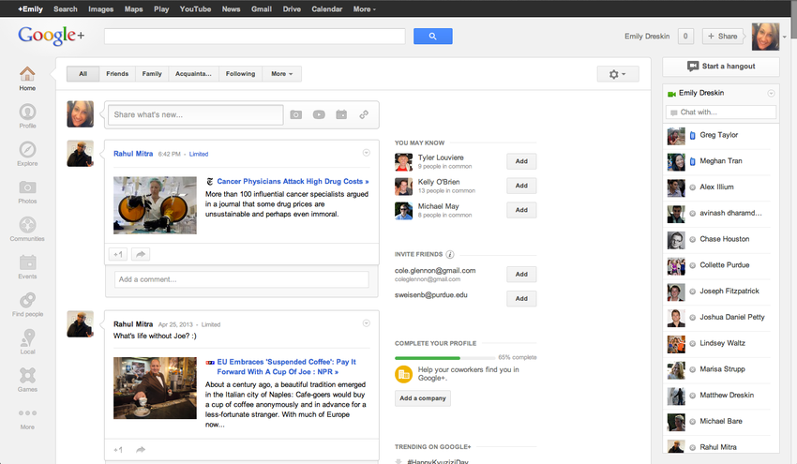This screenshot has width=797, height=464.
Task: Click the Add a company briefcase icon
Action: [x=403, y=375]
